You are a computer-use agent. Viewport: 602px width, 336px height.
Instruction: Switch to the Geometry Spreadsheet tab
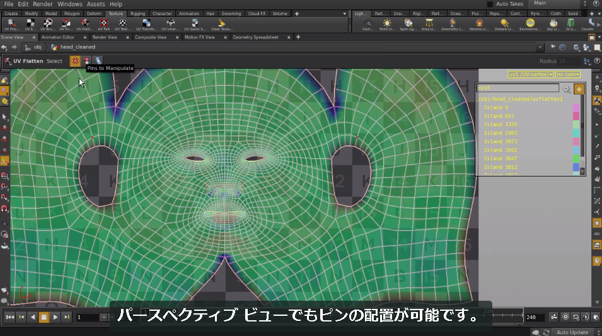click(x=255, y=37)
